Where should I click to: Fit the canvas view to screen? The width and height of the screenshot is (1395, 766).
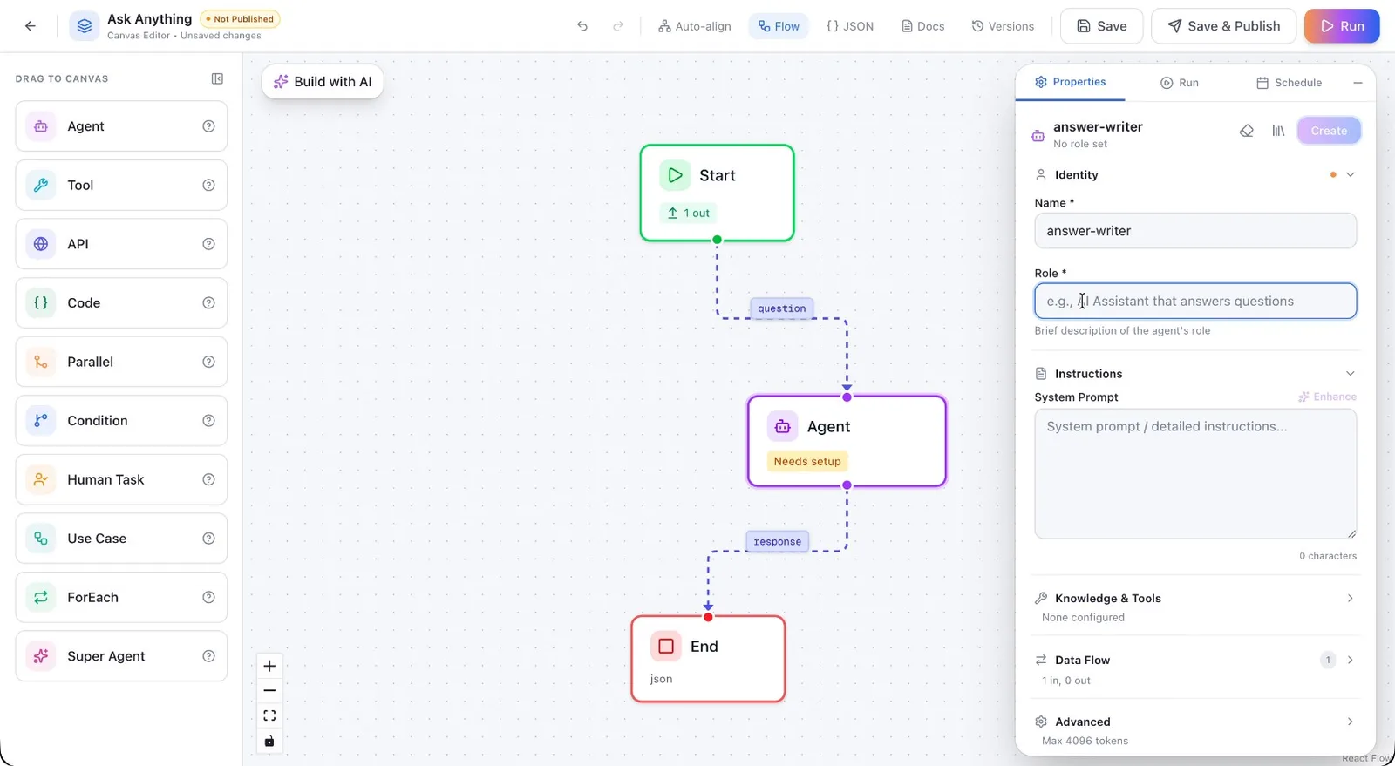[x=269, y=715]
